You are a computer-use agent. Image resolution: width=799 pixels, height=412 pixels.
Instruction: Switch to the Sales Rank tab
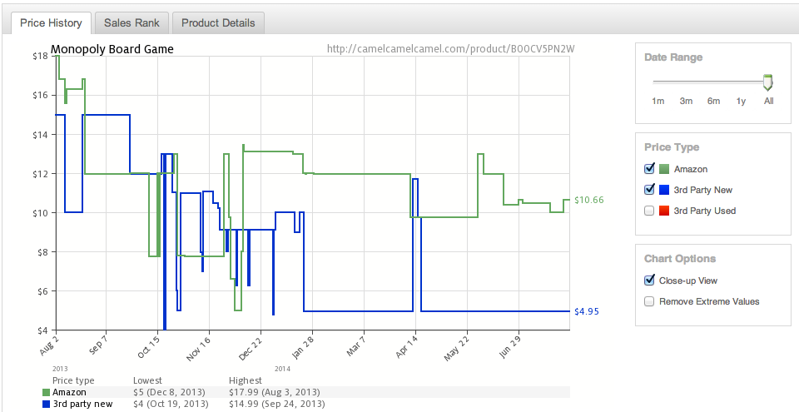(132, 23)
